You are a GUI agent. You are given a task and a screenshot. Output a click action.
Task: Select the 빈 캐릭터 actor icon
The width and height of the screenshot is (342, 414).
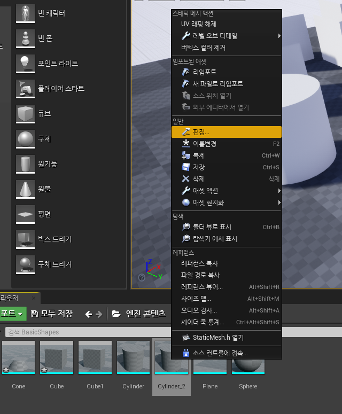(x=25, y=13)
